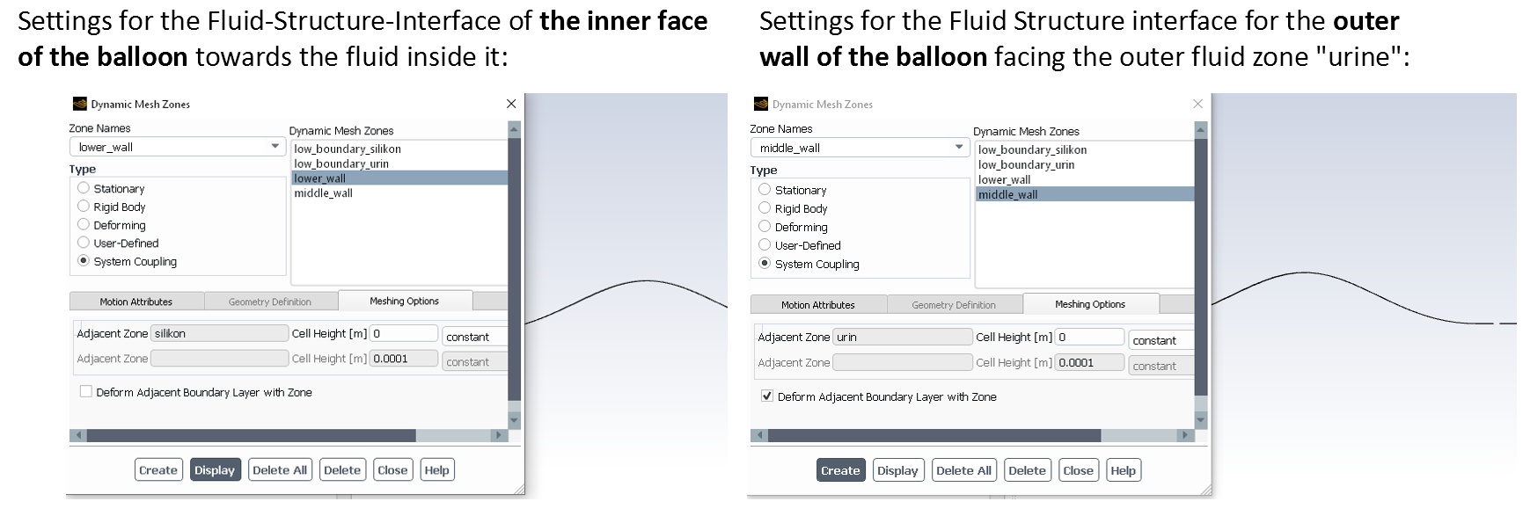Enable Deform Adjacent Boundary Layer for the silikon zone
Image resolution: width=1523 pixels, height=516 pixels.
pyautogui.click(x=86, y=392)
